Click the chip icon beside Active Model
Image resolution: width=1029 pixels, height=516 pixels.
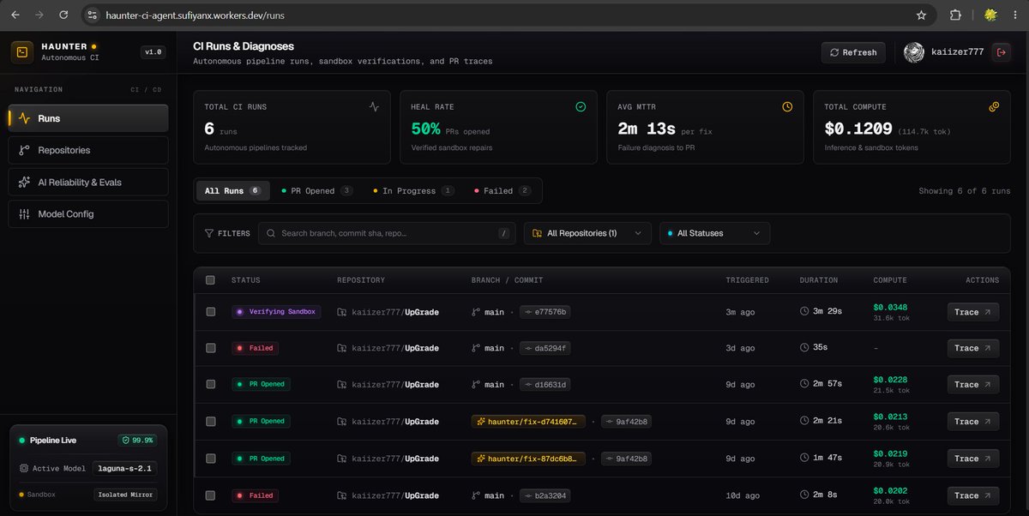(x=24, y=469)
